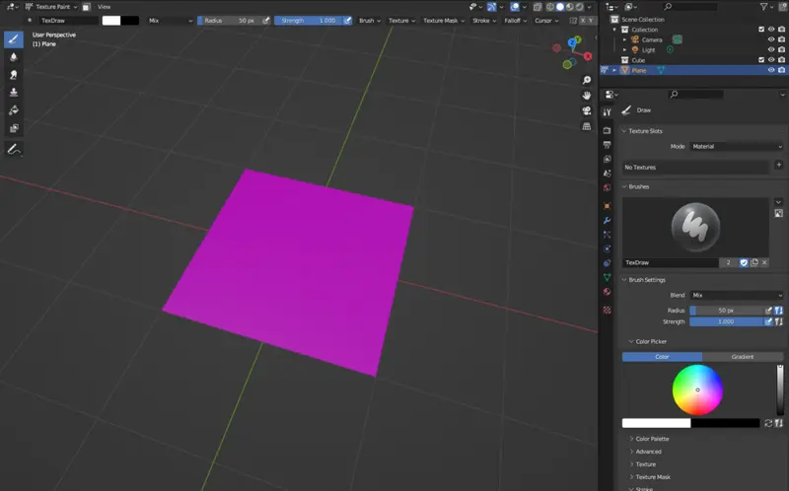Toggle Collection exclude checkbox in outliner
Screen dimensions: 789x491
pos(761,30)
